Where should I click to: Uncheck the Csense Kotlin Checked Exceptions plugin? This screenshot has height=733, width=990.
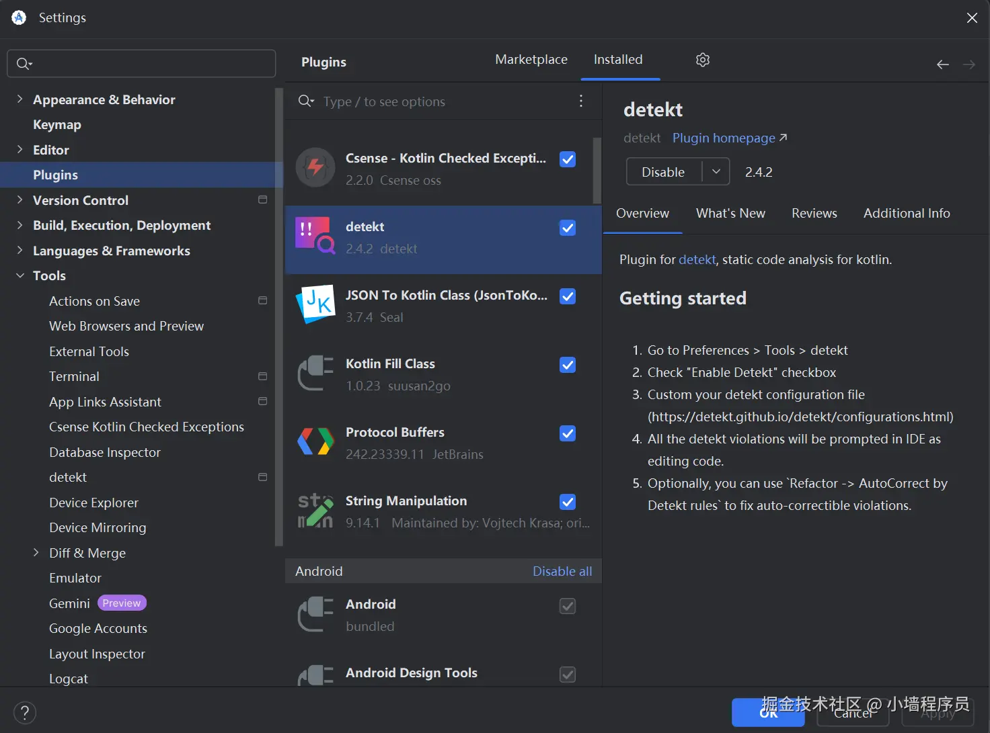[x=568, y=159]
